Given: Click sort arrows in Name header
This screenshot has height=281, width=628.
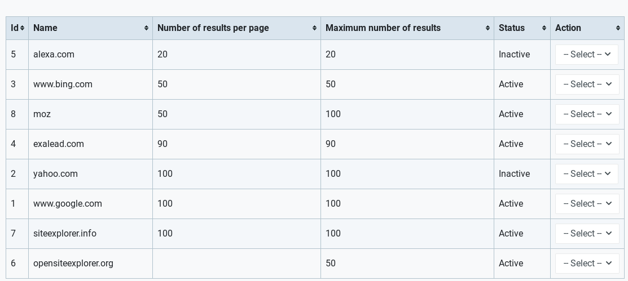Looking at the screenshot, I should point(146,28).
